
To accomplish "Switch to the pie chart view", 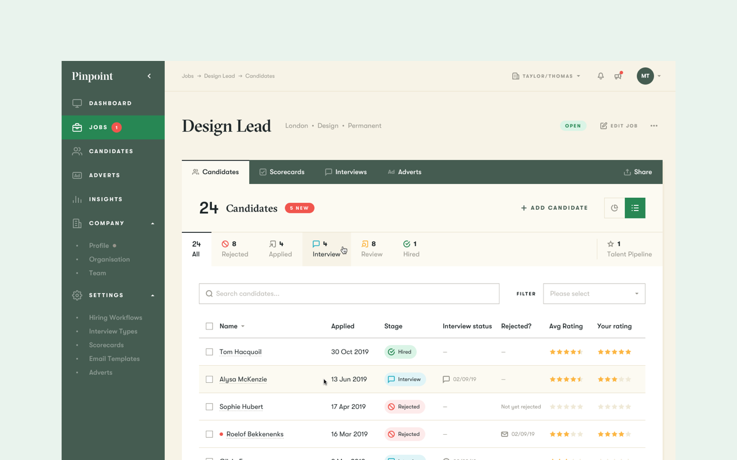I will (x=614, y=208).
